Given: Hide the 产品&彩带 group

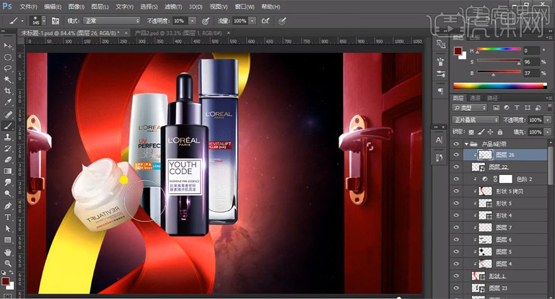Looking at the screenshot, I should tap(456, 144).
